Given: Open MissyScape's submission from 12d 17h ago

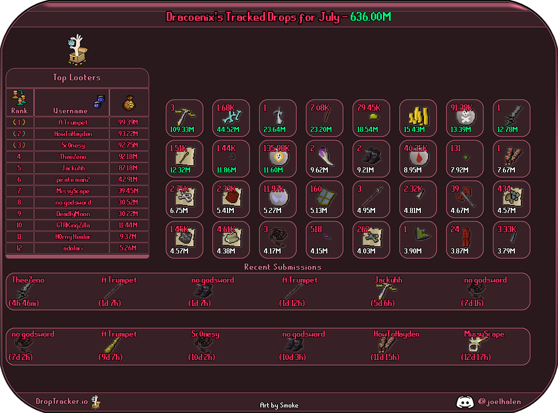Looking at the screenshot, I should point(483,345).
